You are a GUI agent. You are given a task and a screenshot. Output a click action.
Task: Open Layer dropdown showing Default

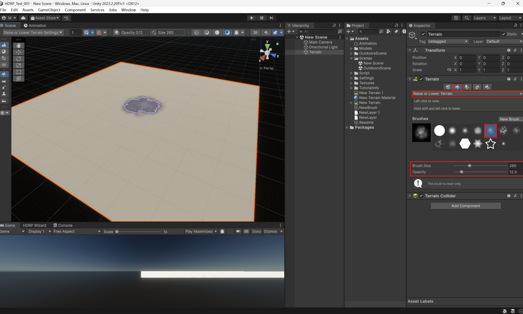pyautogui.click(x=504, y=41)
